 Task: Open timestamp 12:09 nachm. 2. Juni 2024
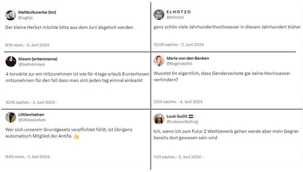coord(179,45)
